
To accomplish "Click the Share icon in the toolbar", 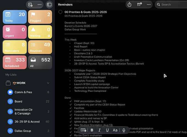I will point(129,5).
